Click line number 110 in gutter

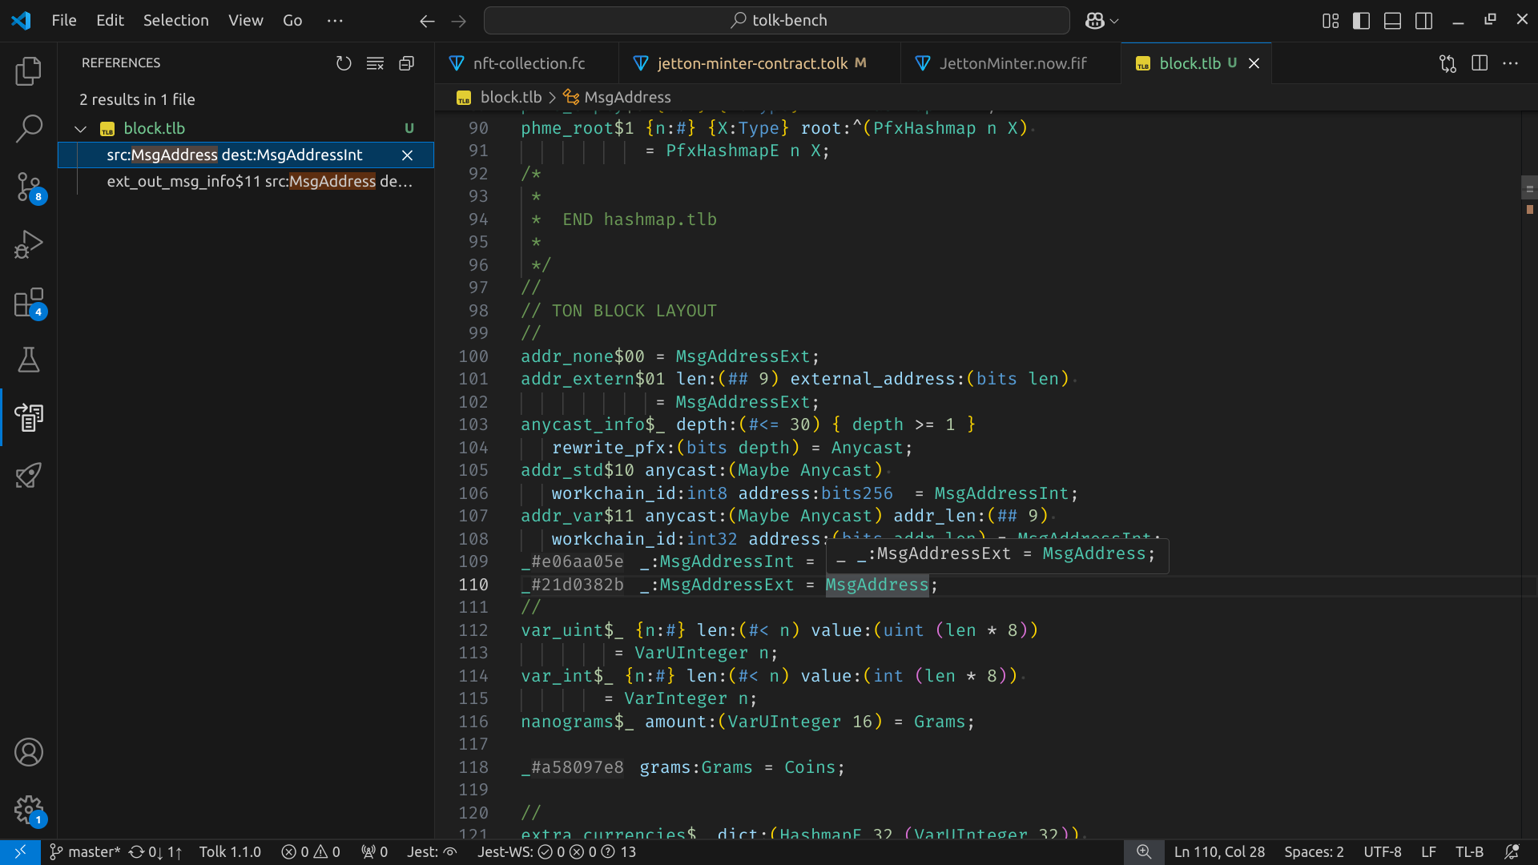(x=473, y=585)
